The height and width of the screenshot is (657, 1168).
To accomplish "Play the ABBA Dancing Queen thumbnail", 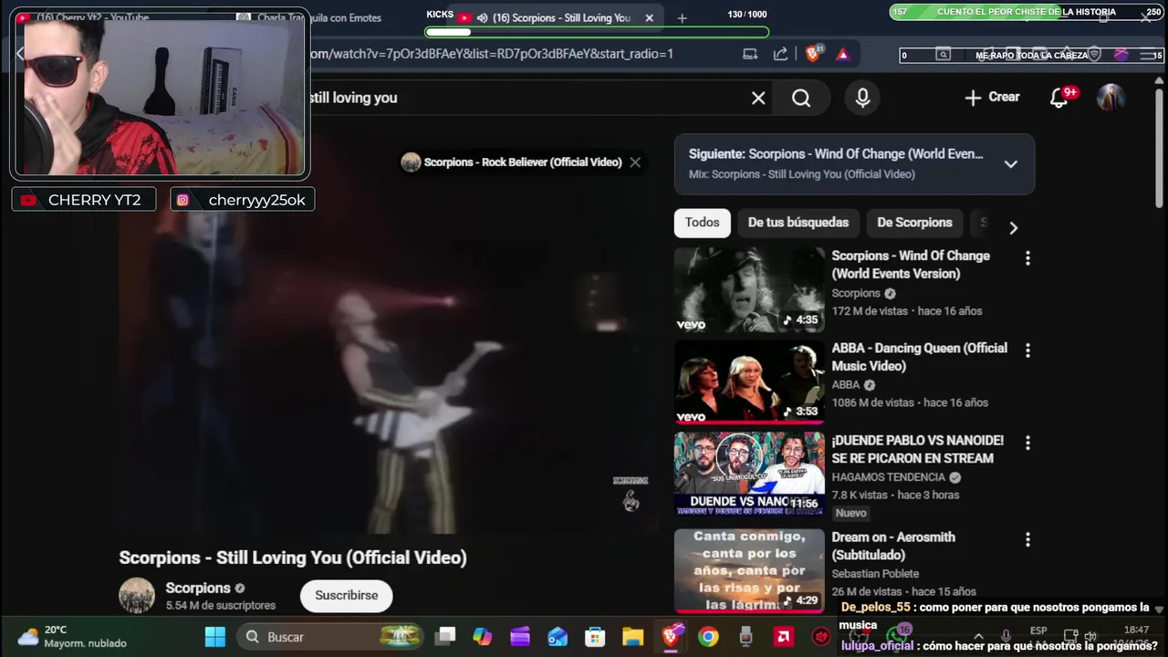I will click(749, 382).
